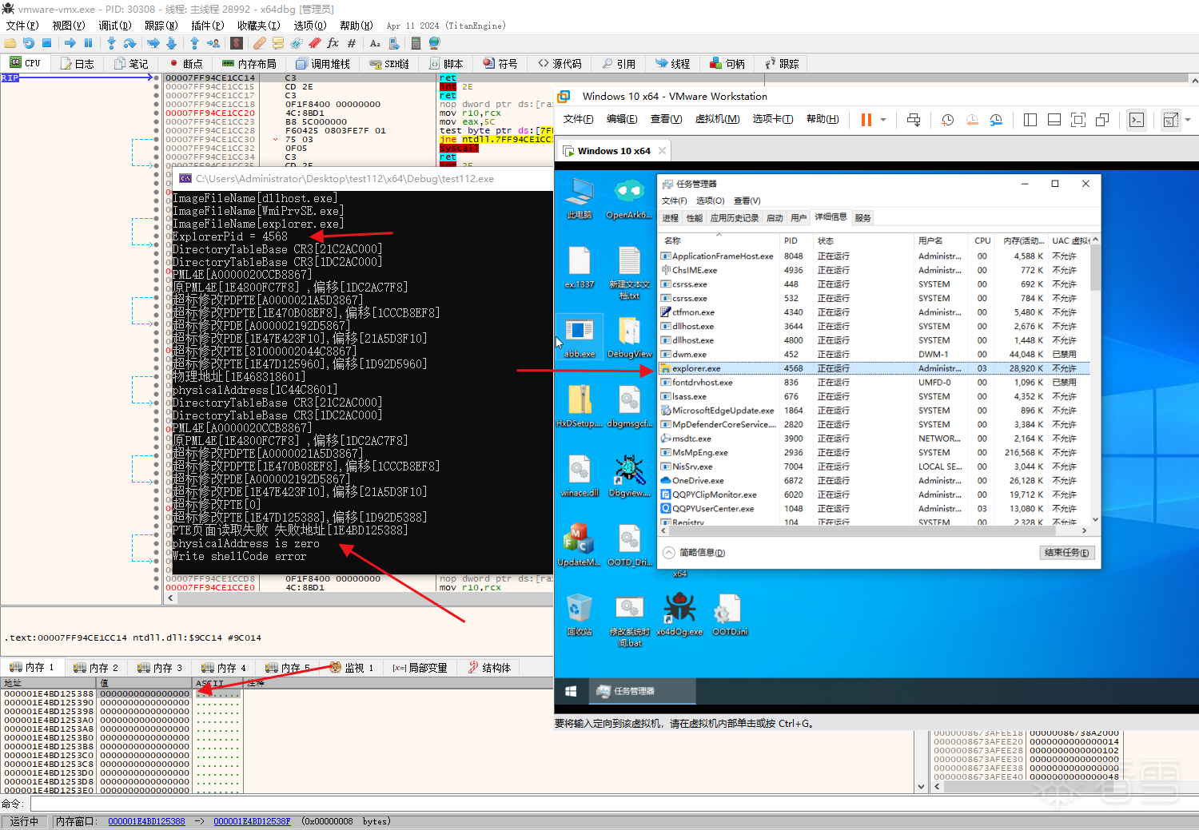This screenshot has width=1199, height=830.
Task: Sort Task Manager by PID column
Action: pyautogui.click(x=795, y=240)
